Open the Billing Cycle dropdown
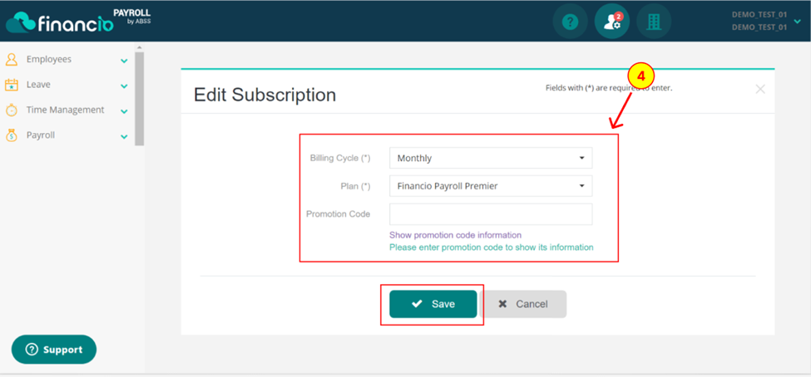Viewport: 811px width, 377px height. click(x=491, y=158)
